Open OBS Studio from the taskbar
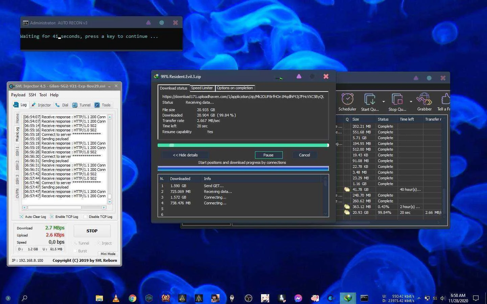Viewport: 487px width, 304px height. pos(248,298)
